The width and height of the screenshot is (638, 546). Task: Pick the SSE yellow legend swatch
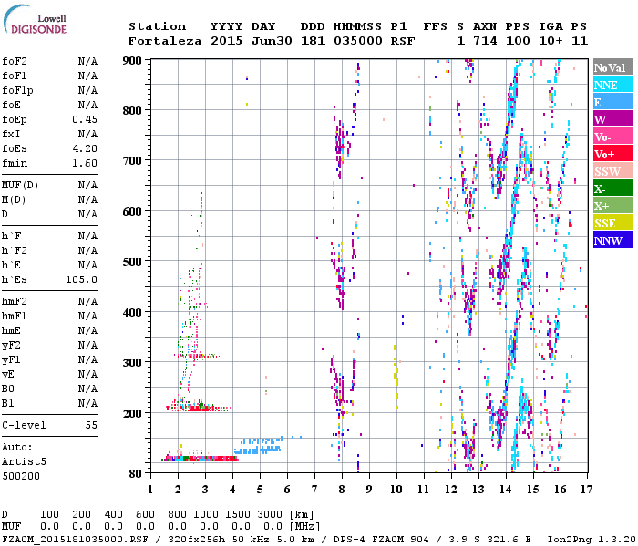pyautogui.click(x=611, y=223)
